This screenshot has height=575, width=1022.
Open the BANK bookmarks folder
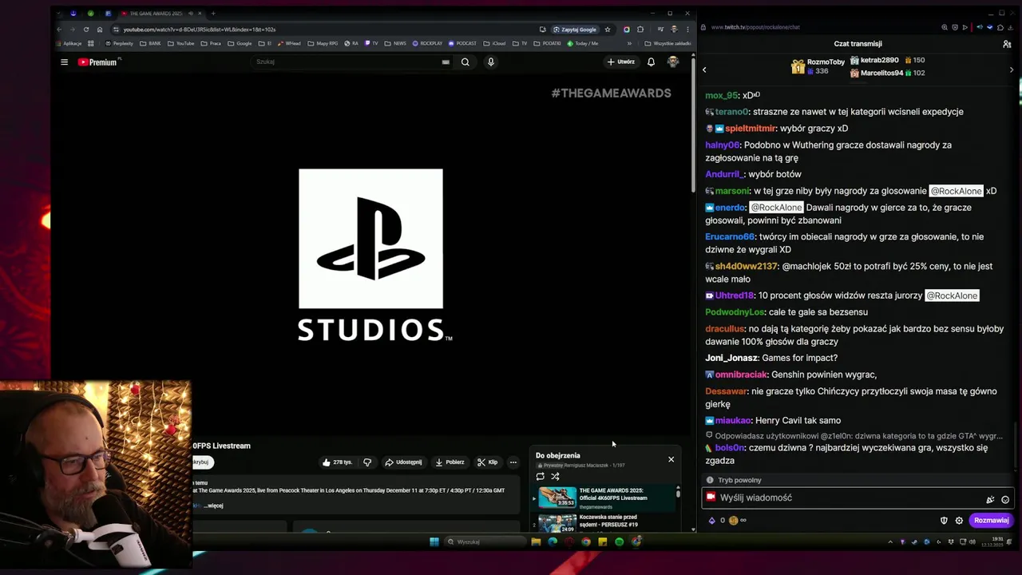coord(151,44)
